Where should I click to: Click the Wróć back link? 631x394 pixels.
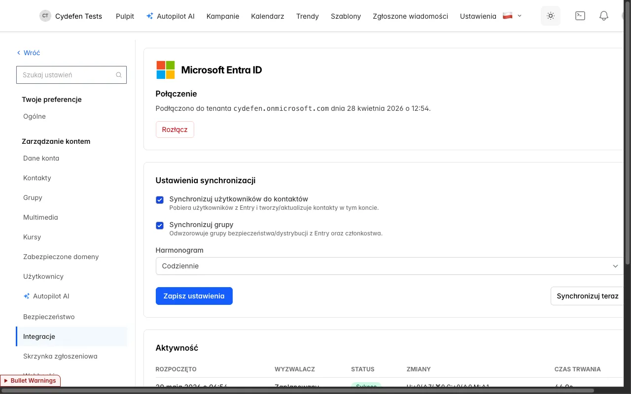coord(28,53)
